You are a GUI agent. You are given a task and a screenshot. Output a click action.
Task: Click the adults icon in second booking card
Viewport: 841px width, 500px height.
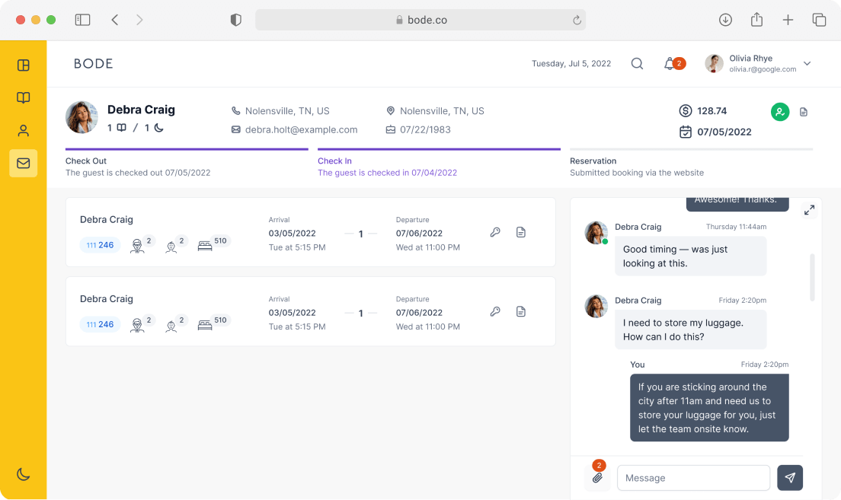tap(137, 325)
